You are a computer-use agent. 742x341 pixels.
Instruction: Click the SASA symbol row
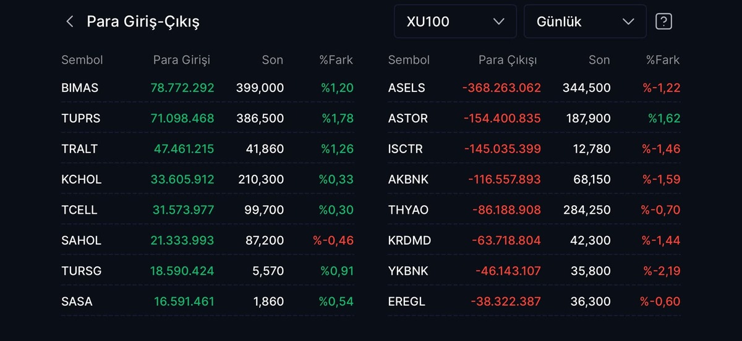(208, 301)
